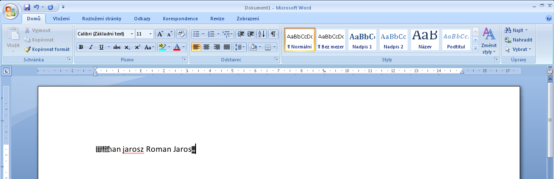This screenshot has height=179, width=554.
Task: Save document via Quick Access toolbar
Action: tap(27, 7)
